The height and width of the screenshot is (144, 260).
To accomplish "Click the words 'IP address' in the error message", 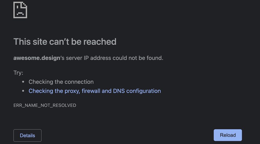I will coord(97,58).
